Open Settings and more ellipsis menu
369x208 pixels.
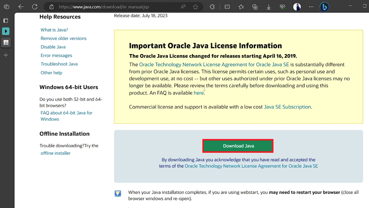click(x=311, y=7)
